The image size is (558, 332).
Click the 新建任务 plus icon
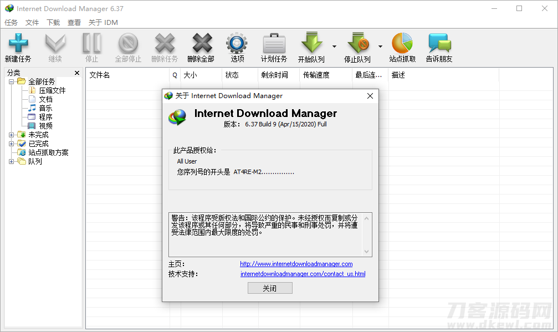pyautogui.click(x=18, y=43)
